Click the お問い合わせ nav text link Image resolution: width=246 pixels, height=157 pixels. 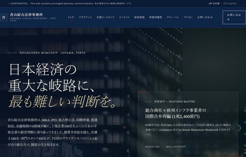pos(205,17)
